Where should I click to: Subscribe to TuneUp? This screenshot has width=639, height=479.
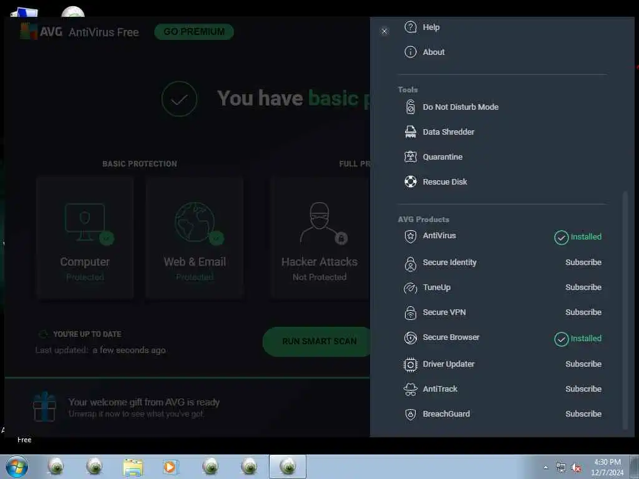click(x=583, y=287)
